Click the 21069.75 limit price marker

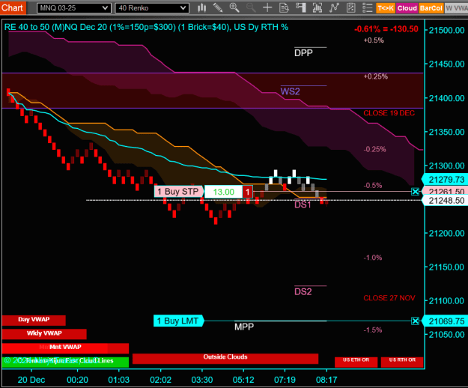coord(445,321)
